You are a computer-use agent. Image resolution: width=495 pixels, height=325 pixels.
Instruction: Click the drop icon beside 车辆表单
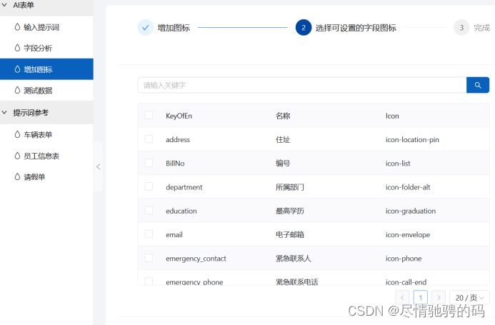tap(17, 134)
